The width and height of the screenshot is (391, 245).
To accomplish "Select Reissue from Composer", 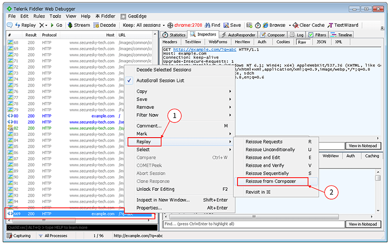I will pyautogui.click(x=276, y=181).
